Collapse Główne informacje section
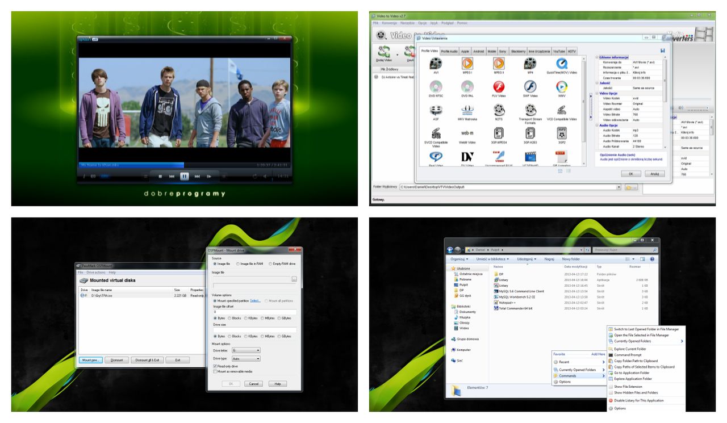The image size is (727, 423). click(x=598, y=57)
